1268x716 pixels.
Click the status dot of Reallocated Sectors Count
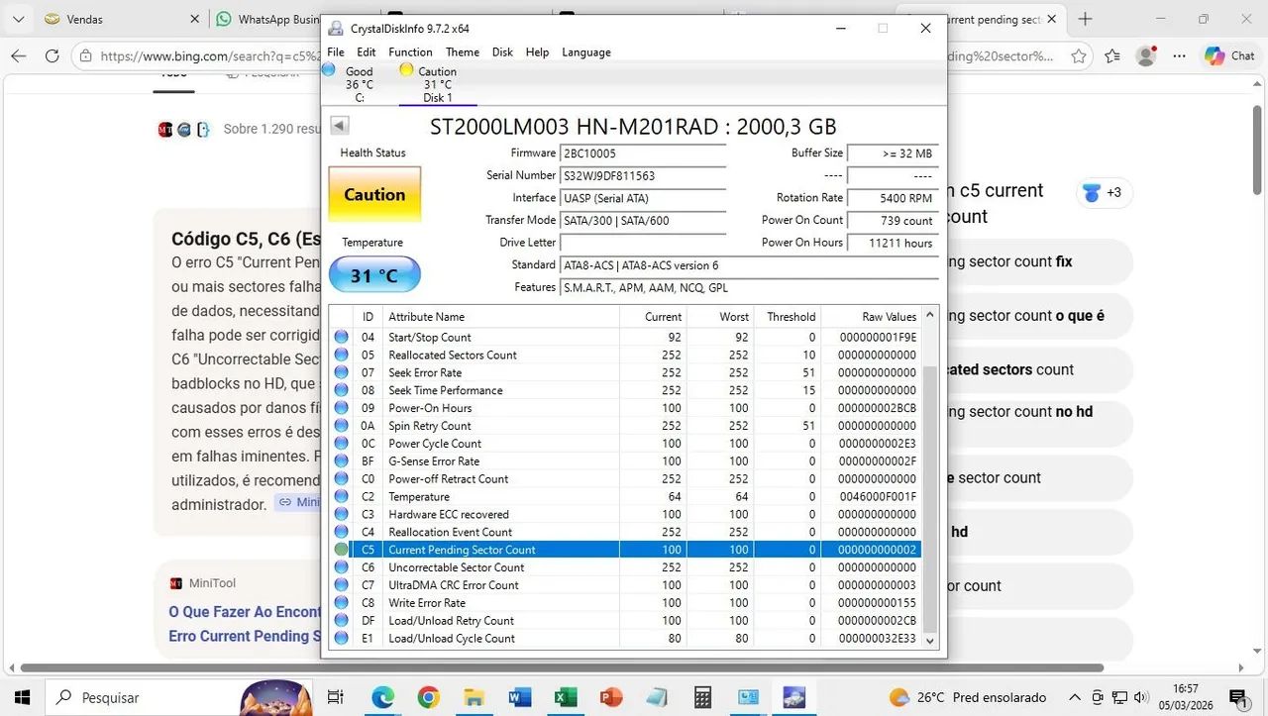click(x=342, y=355)
